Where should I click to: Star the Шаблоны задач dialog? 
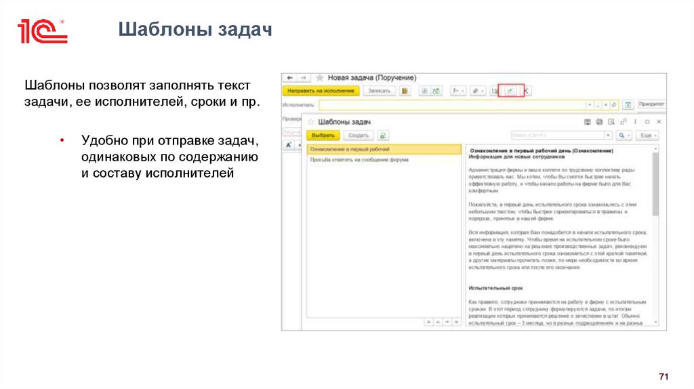pos(310,122)
